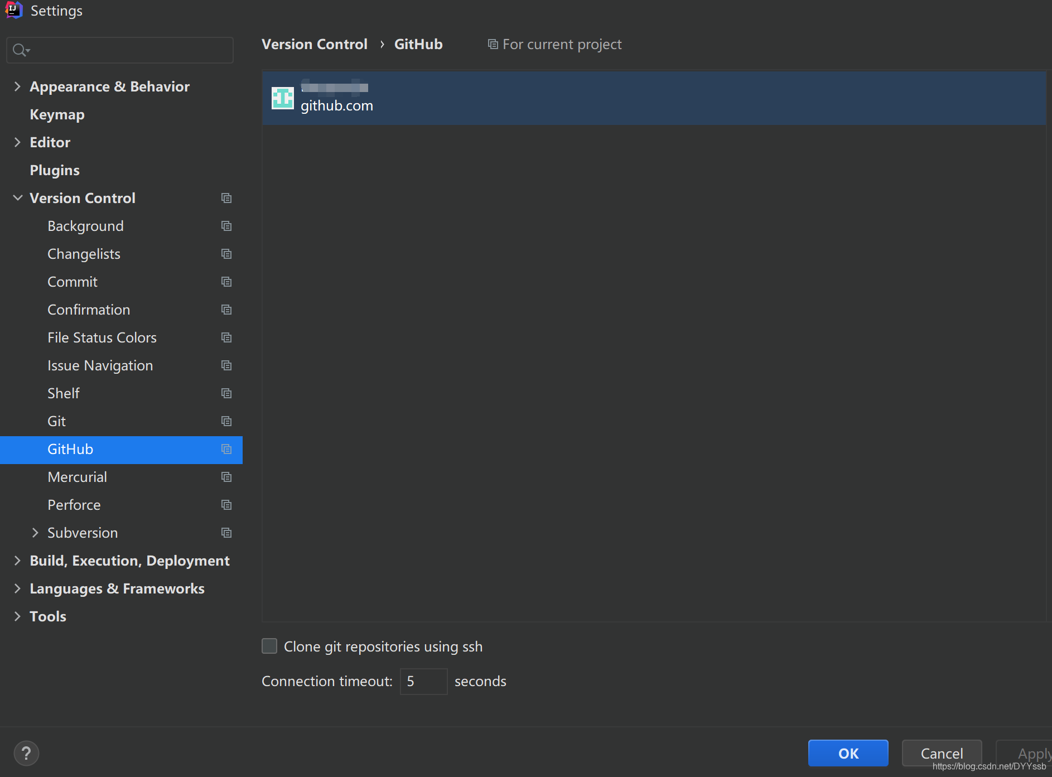Select the Keymap settings page
1052x777 pixels.
pyautogui.click(x=57, y=114)
